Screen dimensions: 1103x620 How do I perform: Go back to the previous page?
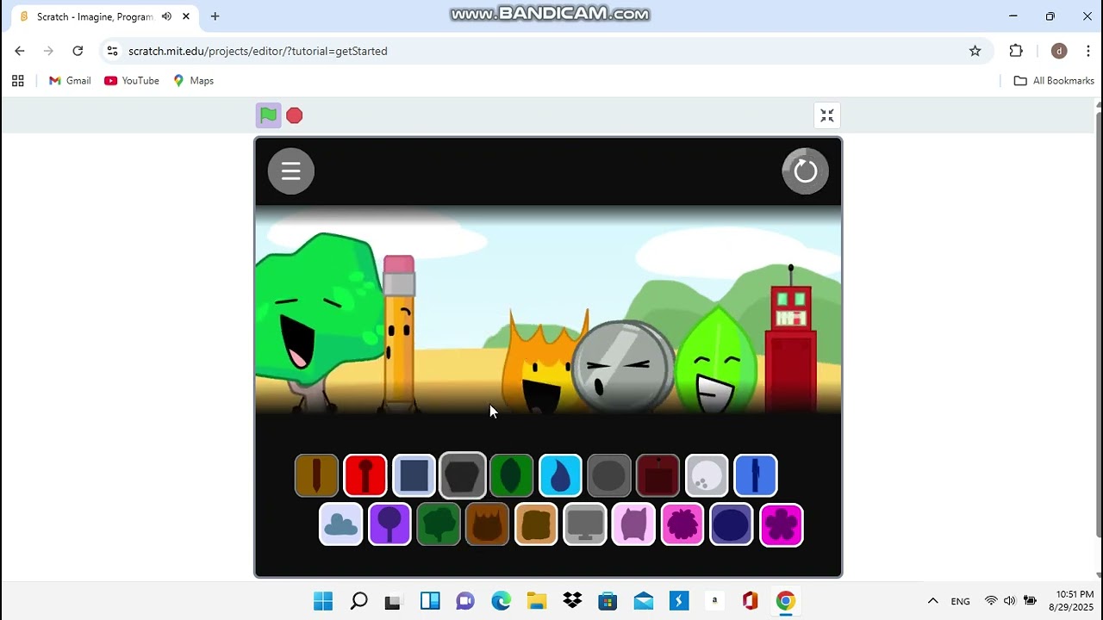coord(20,51)
